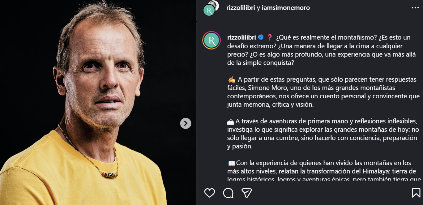Open iamsimonemoro profile link in the header
The image size is (423, 205).
[x=286, y=8]
